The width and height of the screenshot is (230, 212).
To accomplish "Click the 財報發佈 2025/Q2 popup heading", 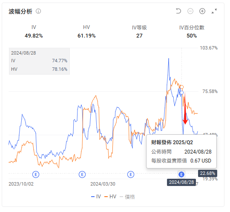I will pyautogui.click(x=172, y=142).
